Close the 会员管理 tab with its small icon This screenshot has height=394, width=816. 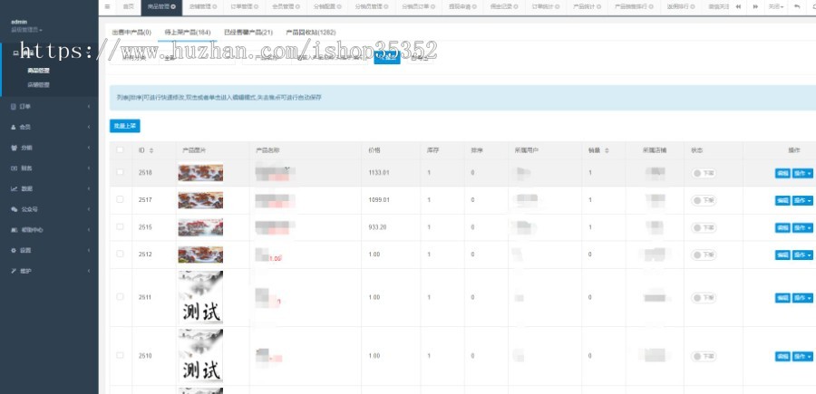298,7
